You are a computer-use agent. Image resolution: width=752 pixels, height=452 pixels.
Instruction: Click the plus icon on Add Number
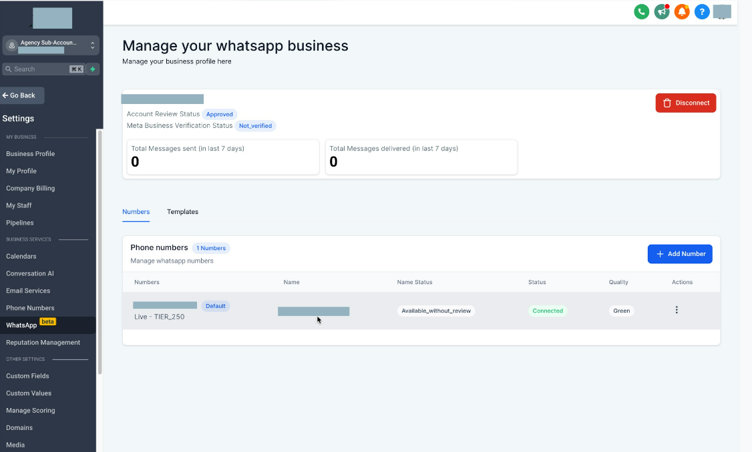click(x=660, y=254)
